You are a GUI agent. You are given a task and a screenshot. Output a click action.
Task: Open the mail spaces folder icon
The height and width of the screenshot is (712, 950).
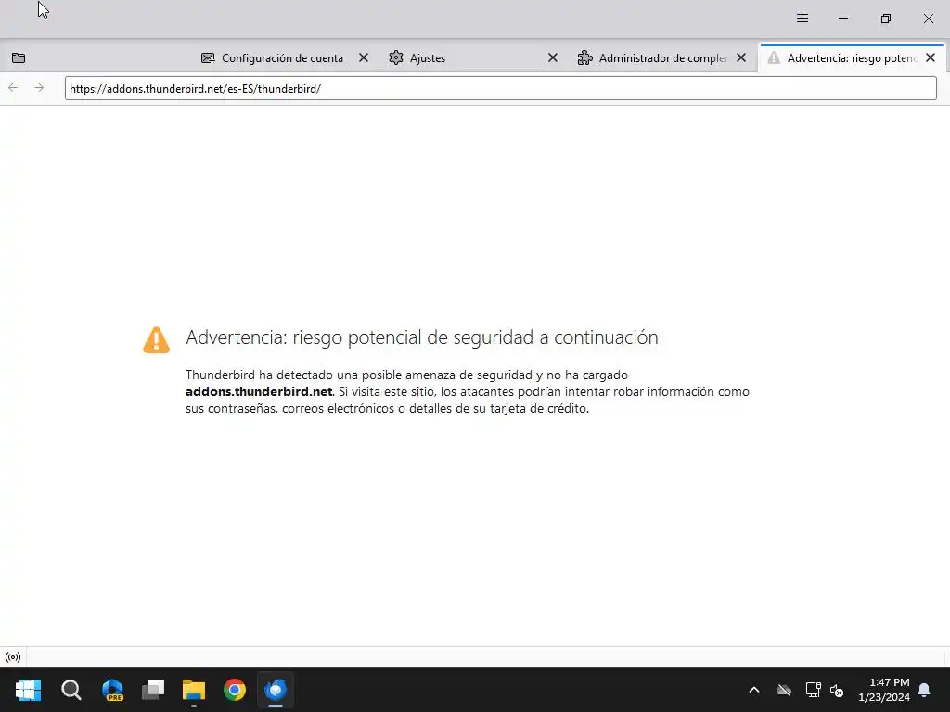(19, 58)
